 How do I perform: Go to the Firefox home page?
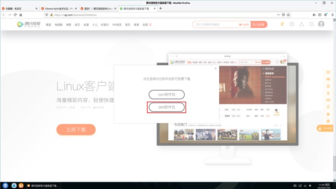pos(21,15)
